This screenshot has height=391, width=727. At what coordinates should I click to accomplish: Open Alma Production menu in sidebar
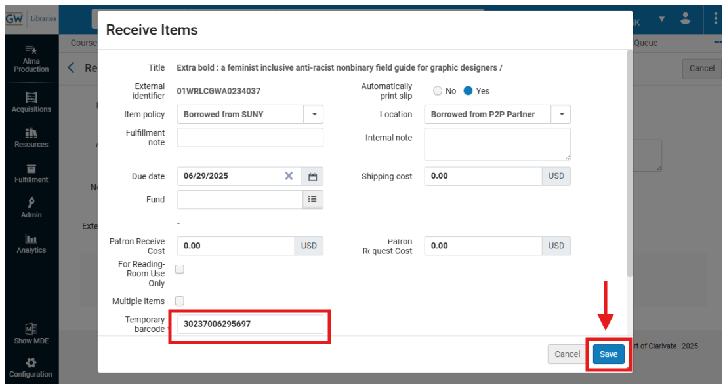point(31,59)
